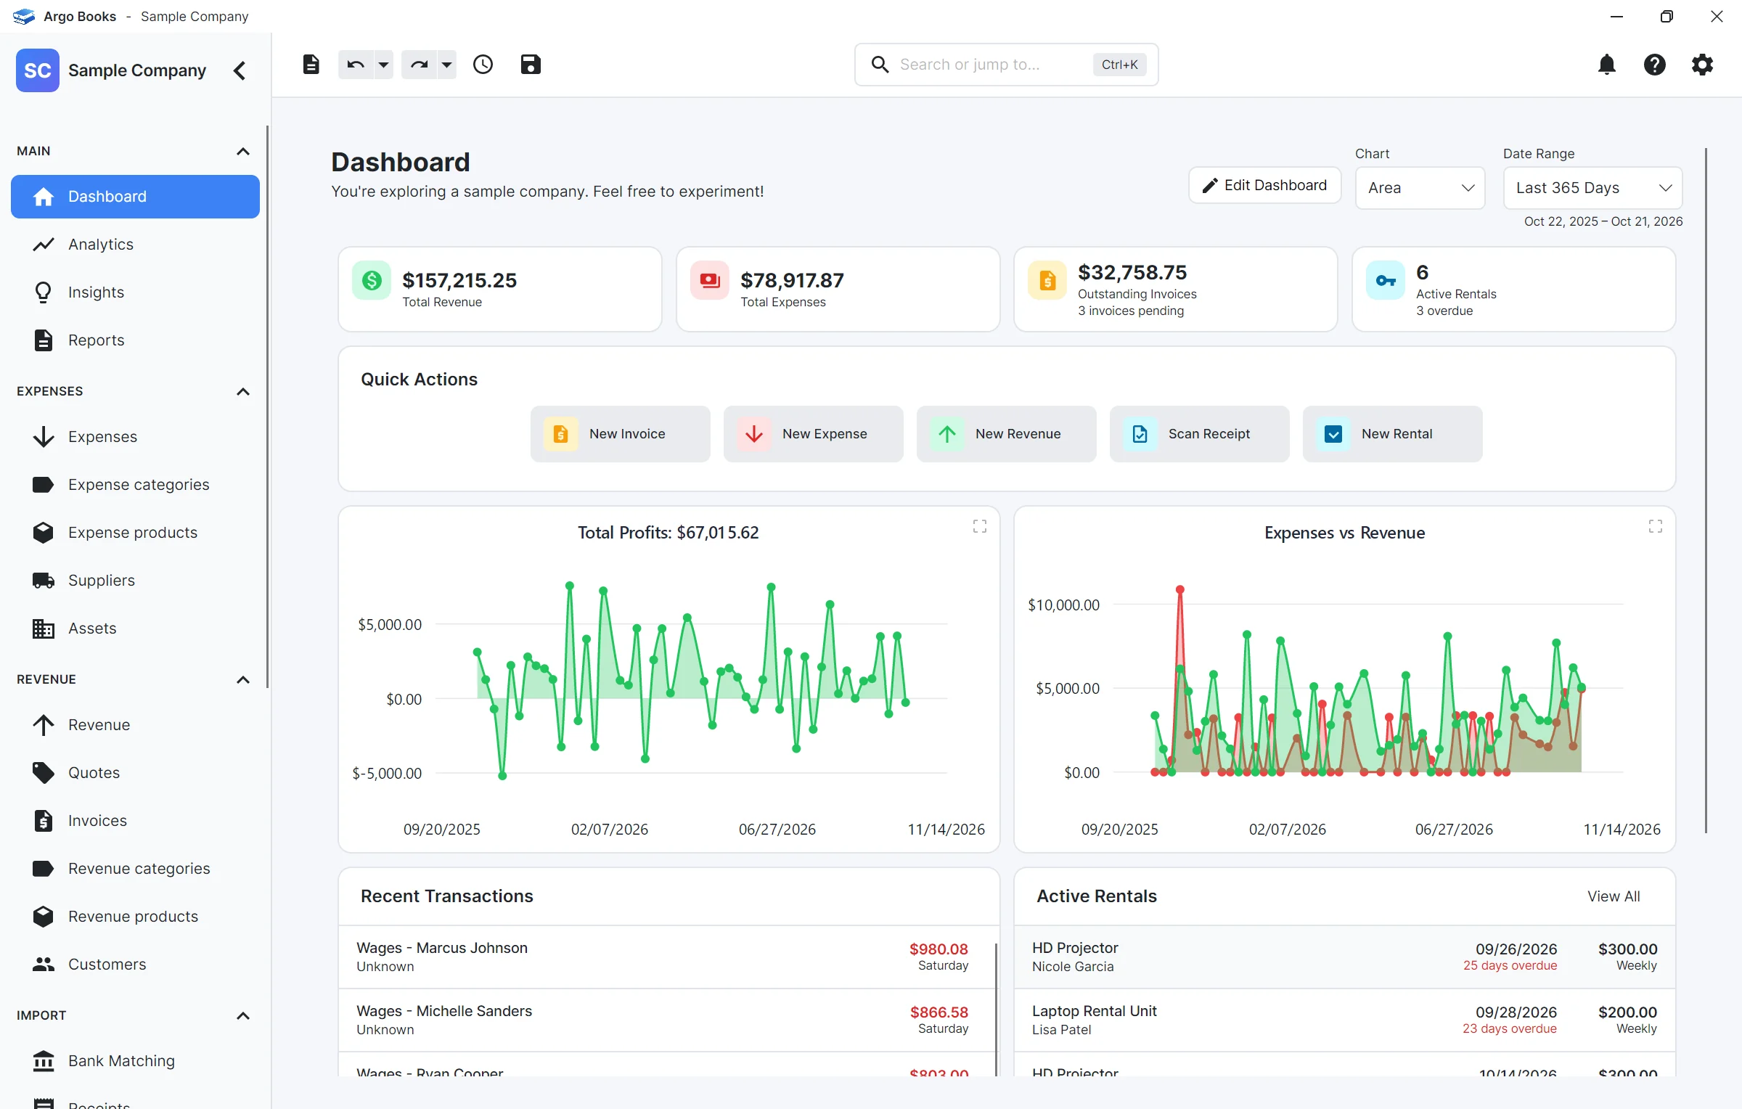This screenshot has width=1742, height=1109.
Task: Open Bank Matching page
Action: coord(135,1061)
